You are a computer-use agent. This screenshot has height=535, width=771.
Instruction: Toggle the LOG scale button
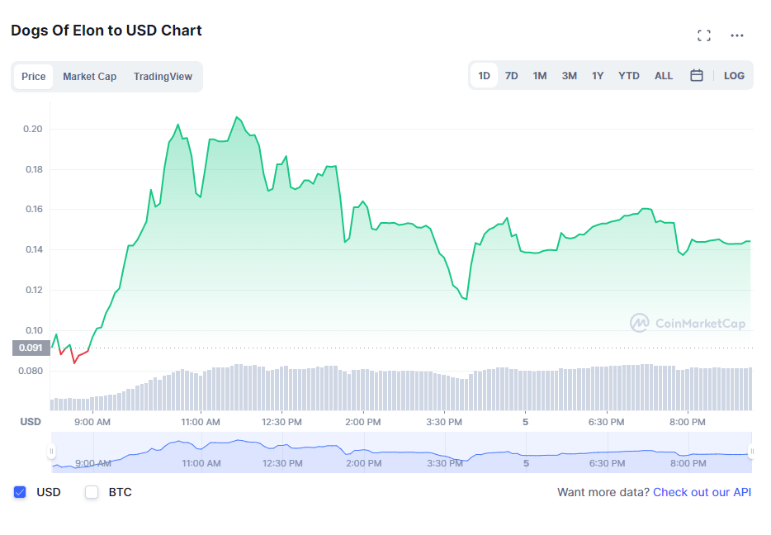734,76
